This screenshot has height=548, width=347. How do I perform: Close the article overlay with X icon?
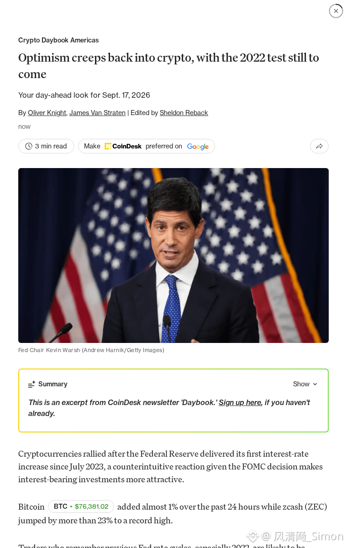336,11
